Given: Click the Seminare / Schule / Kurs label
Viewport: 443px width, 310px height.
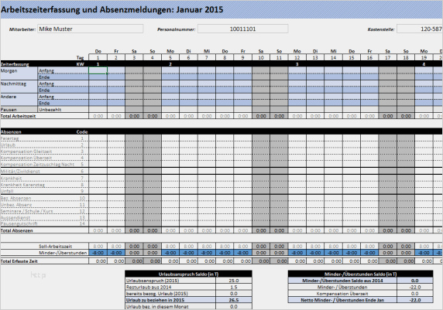Looking at the screenshot, I should 26,211.
